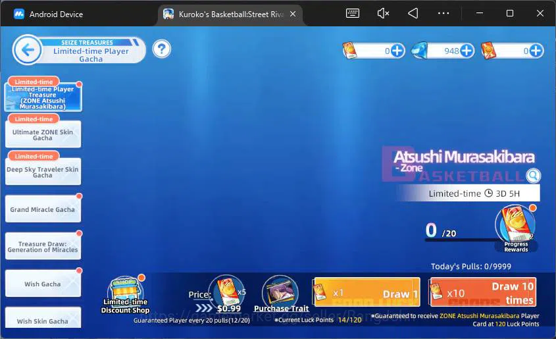Select the Wish Skin Gacha tab
The height and width of the screenshot is (339, 556).
pyautogui.click(x=43, y=318)
